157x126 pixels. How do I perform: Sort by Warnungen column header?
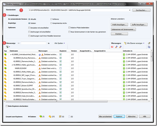pos(48,51)
